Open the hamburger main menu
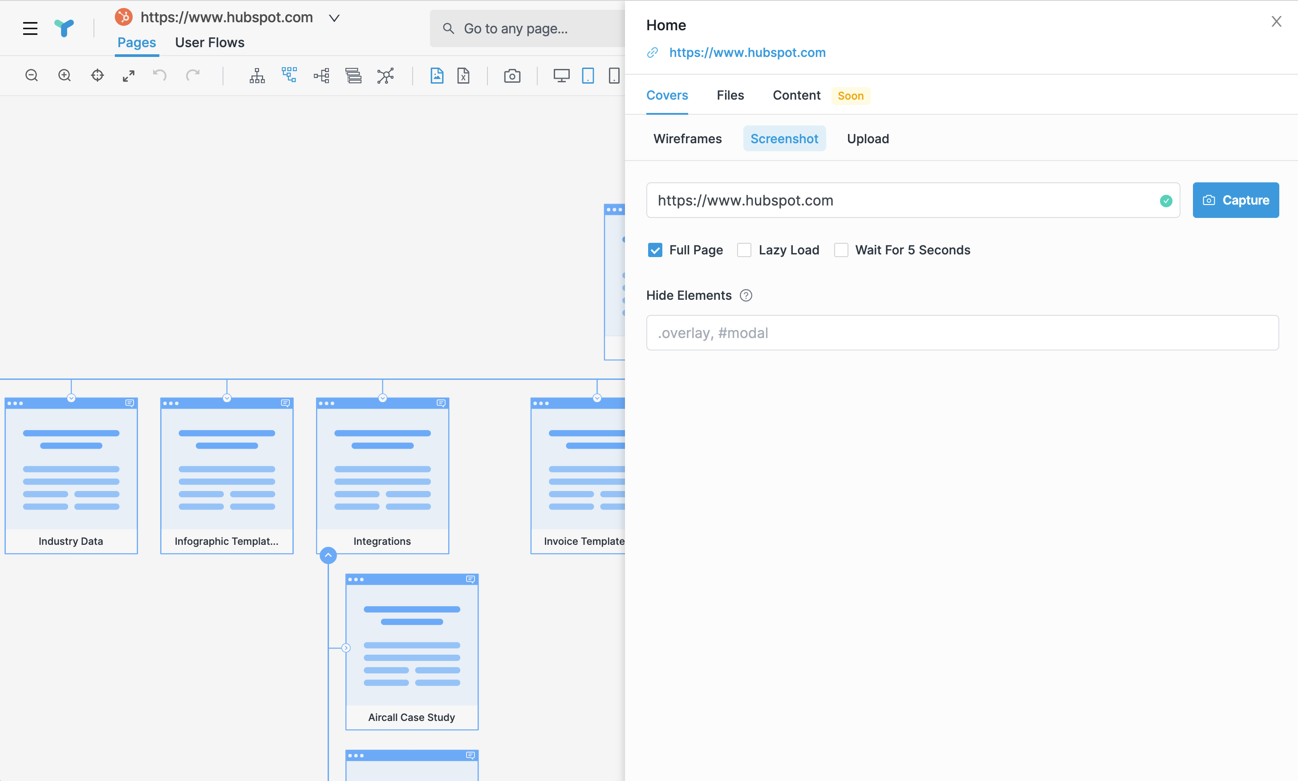1298x781 pixels. point(30,28)
